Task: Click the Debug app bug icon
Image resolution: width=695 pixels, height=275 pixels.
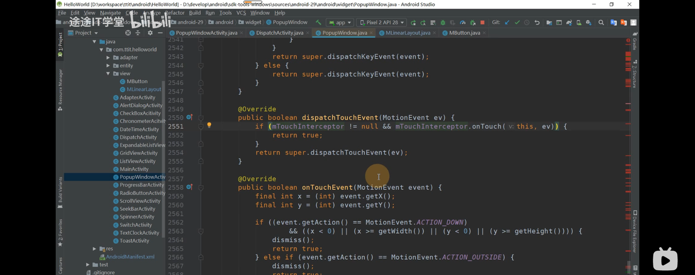Action: (x=443, y=23)
